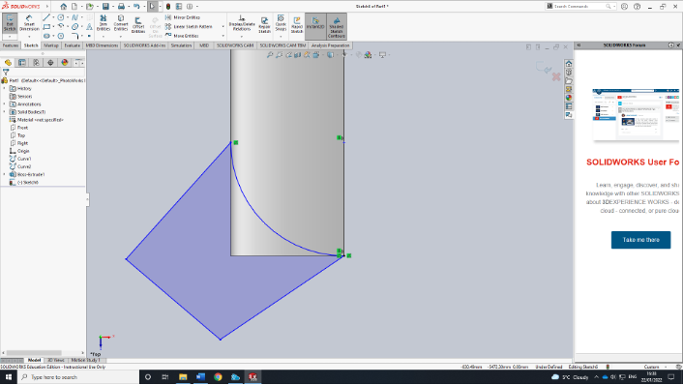The height and width of the screenshot is (385, 683).
Task: Toggle the Rapid Sketch mode
Action: [297, 25]
